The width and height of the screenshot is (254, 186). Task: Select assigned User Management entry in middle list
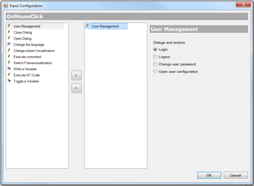(x=109, y=26)
